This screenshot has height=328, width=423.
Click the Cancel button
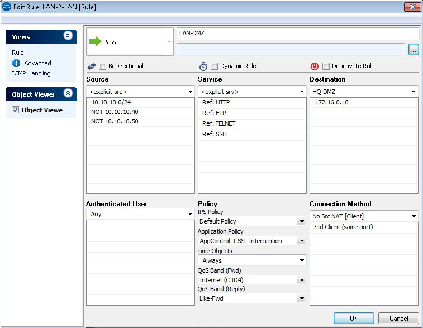399,319
